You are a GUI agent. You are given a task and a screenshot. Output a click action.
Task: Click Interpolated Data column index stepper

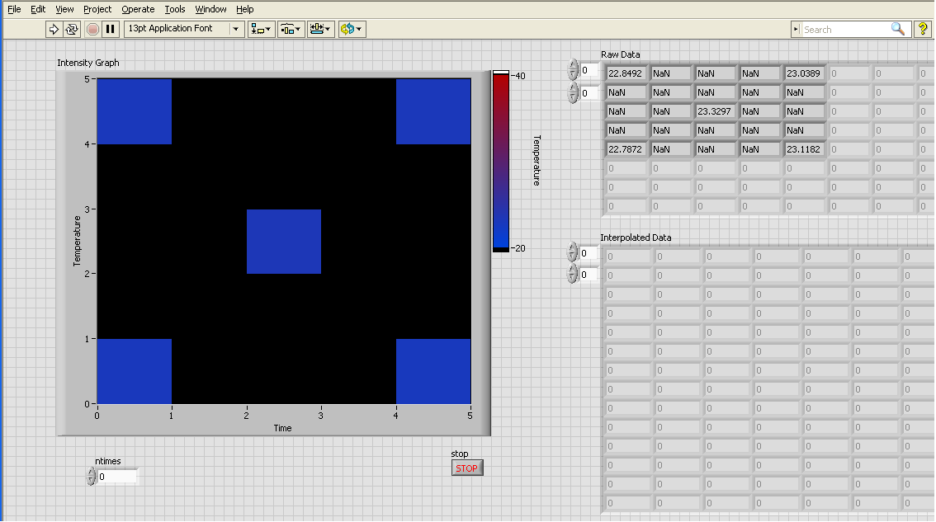[x=574, y=275]
